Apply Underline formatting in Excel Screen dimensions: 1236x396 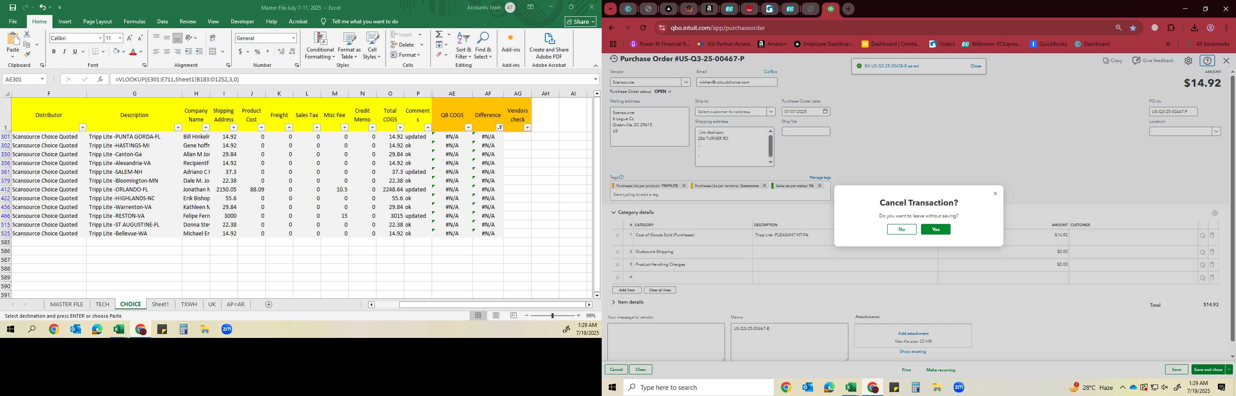pos(75,51)
